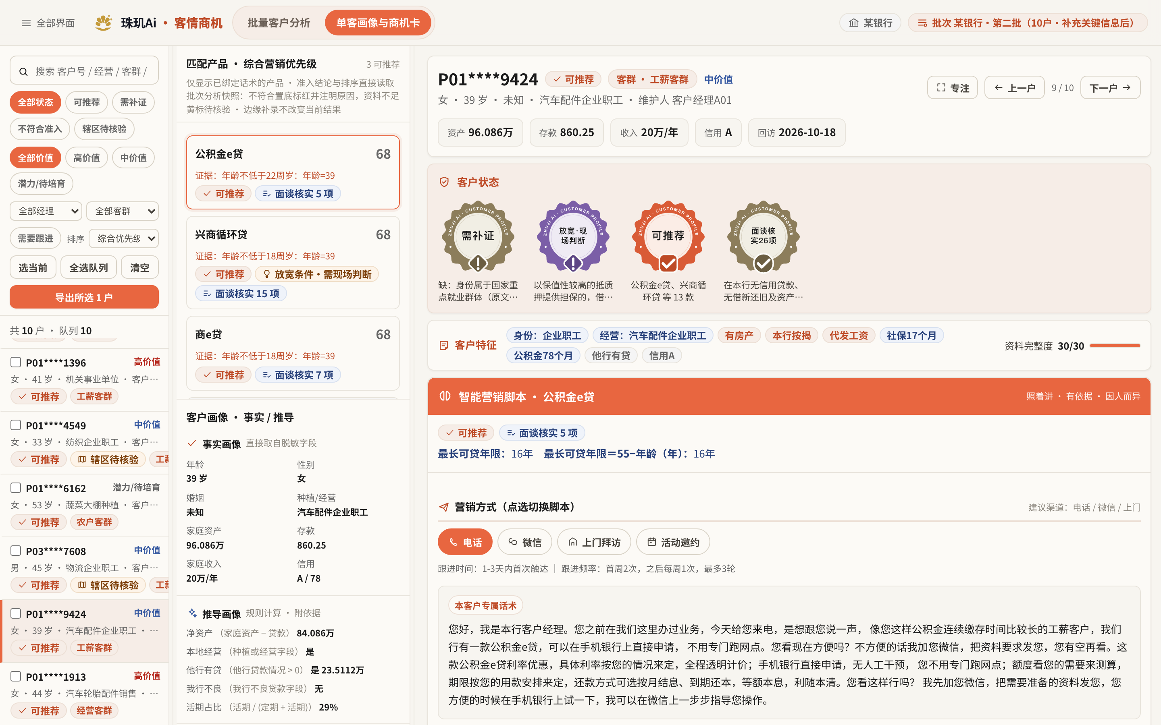The width and height of the screenshot is (1161, 725).
Task: Click the 放宽·现场判断 purple badge
Action: click(x=573, y=237)
